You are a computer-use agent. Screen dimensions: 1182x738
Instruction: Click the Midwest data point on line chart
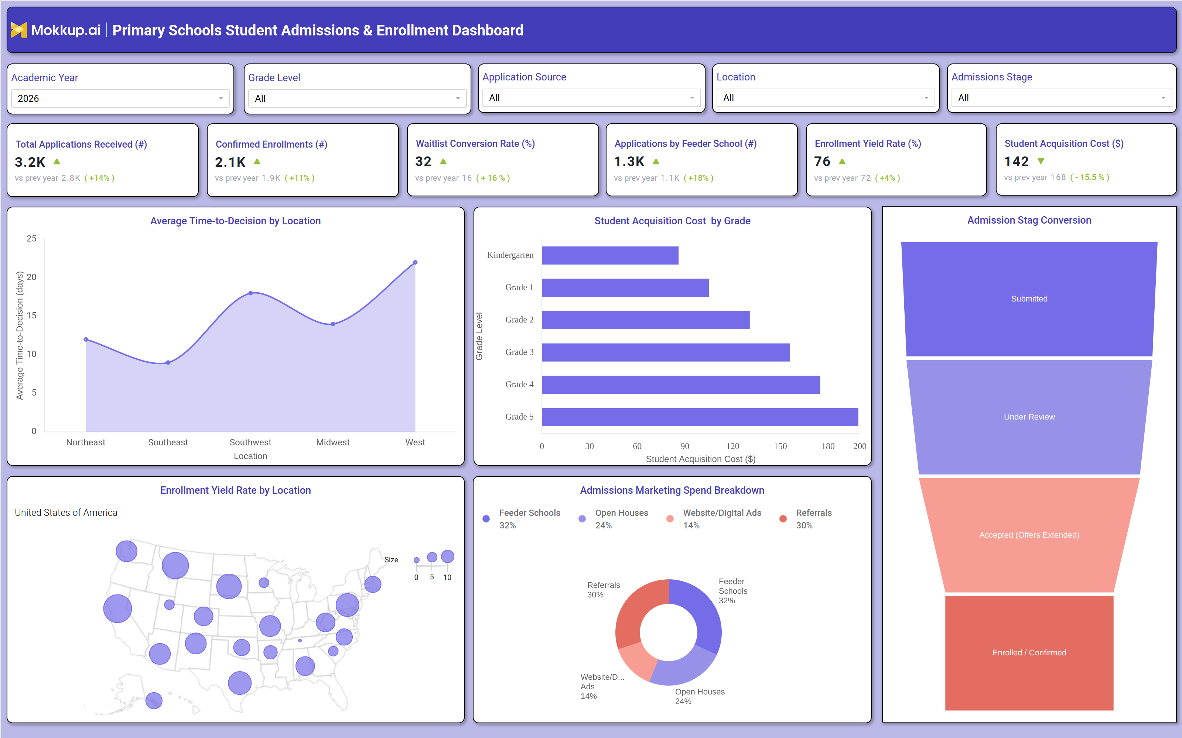(332, 324)
